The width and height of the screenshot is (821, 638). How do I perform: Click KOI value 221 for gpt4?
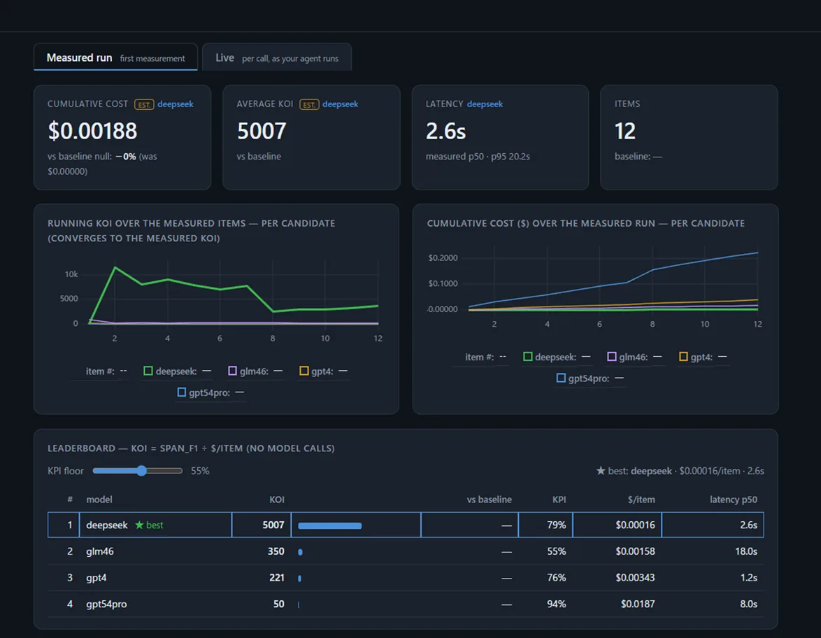point(277,578)
